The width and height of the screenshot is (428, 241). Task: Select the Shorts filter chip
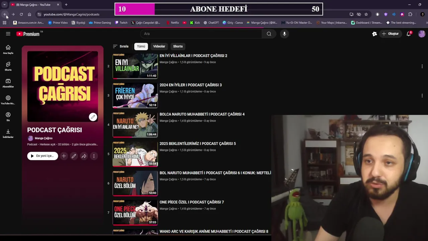[178, 47]
